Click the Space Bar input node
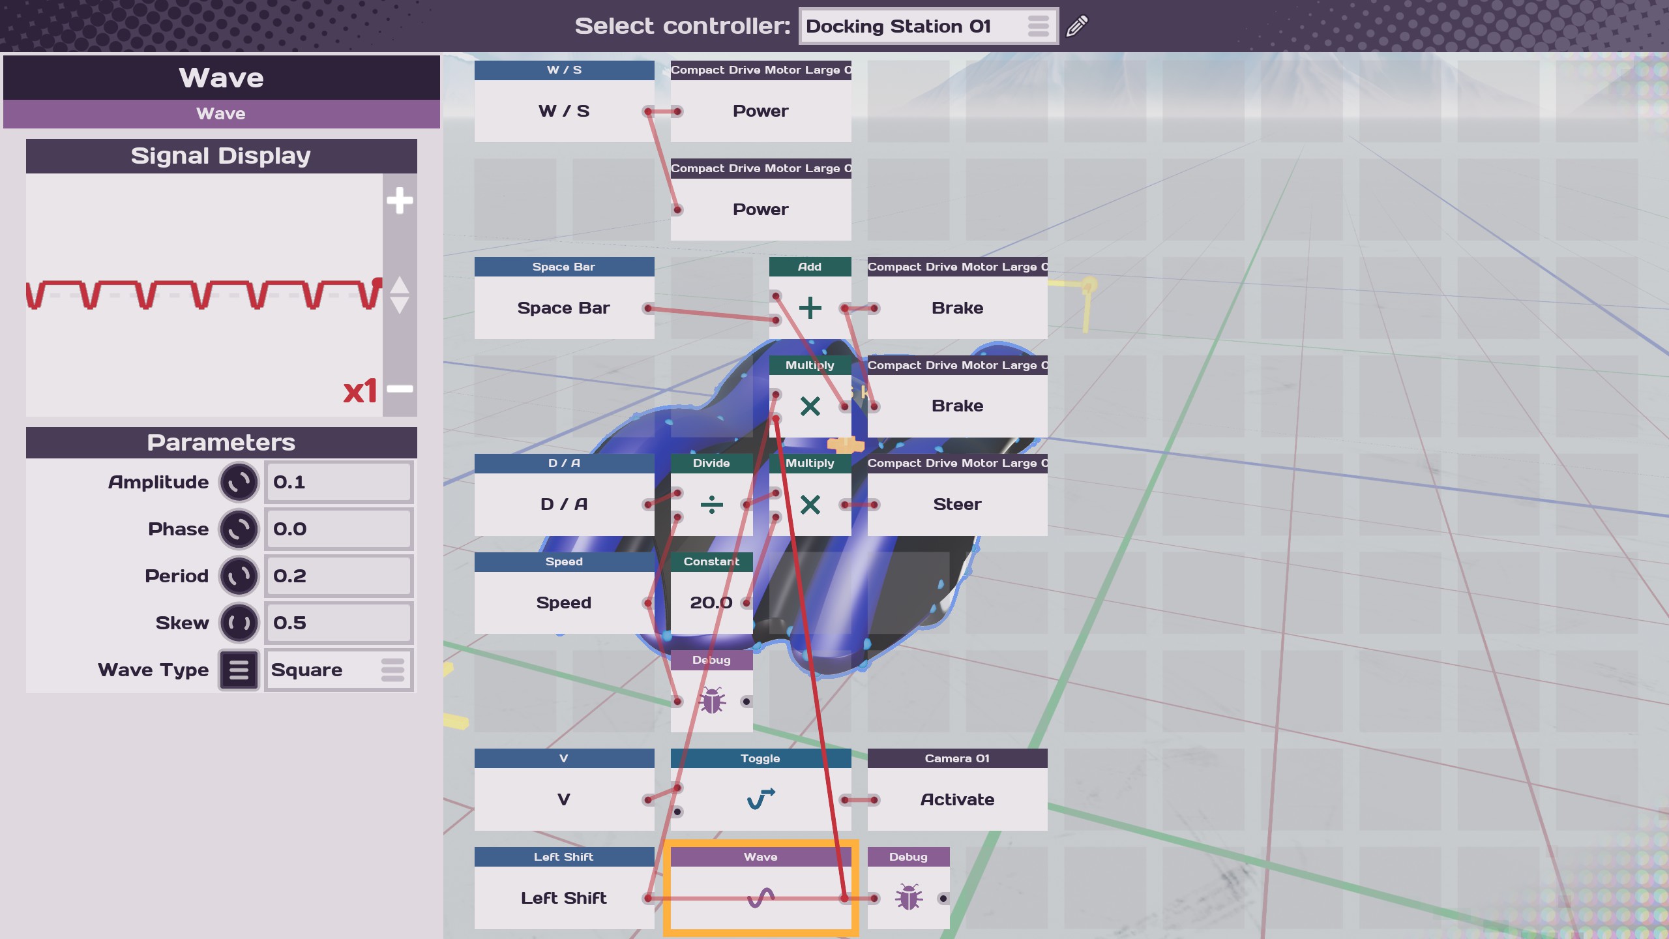 click(563, 308)
